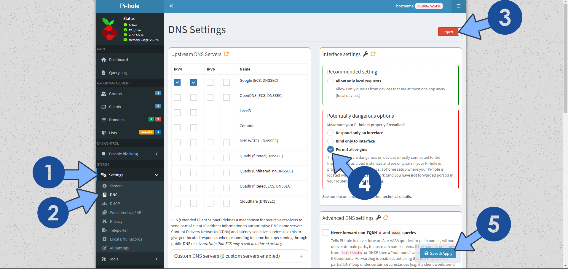Click the Privacy binoculars icon
568x269 pixels.
(105, 221)
